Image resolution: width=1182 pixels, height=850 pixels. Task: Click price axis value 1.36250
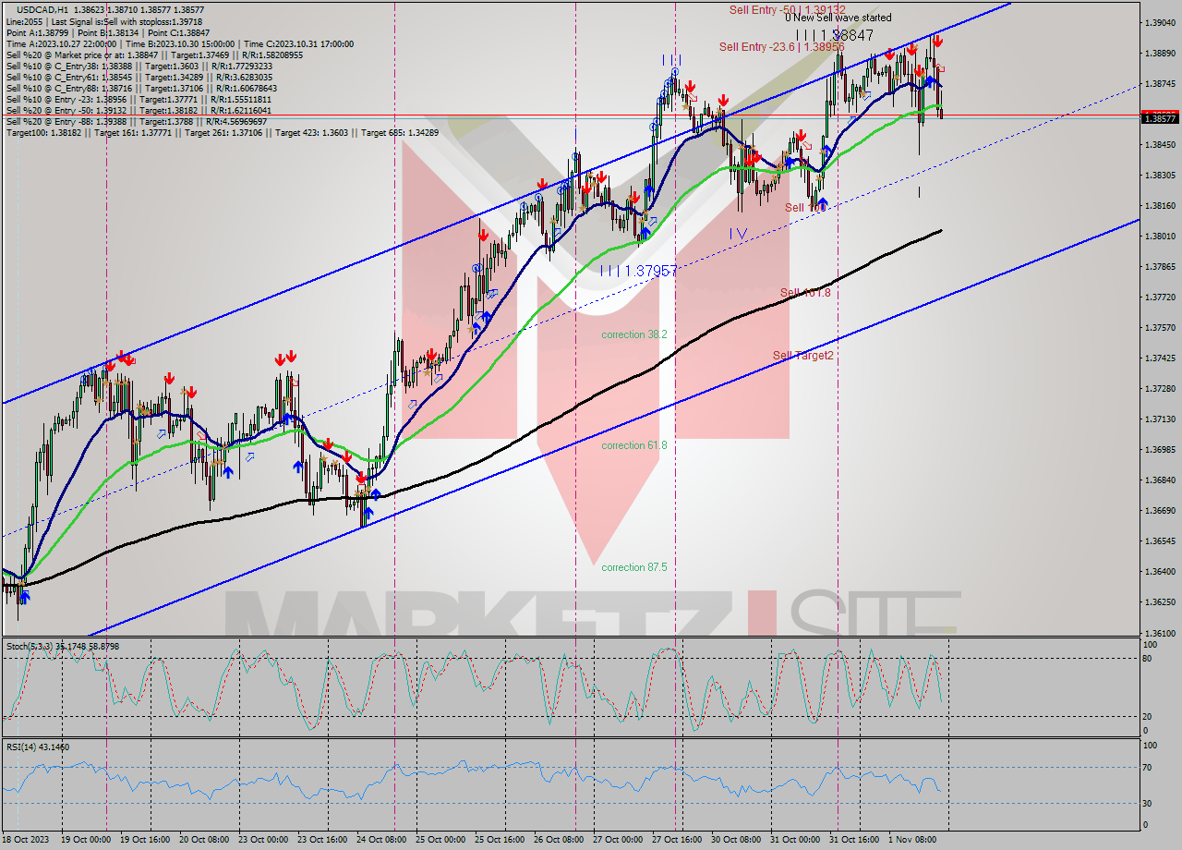tap(1160, 601)
